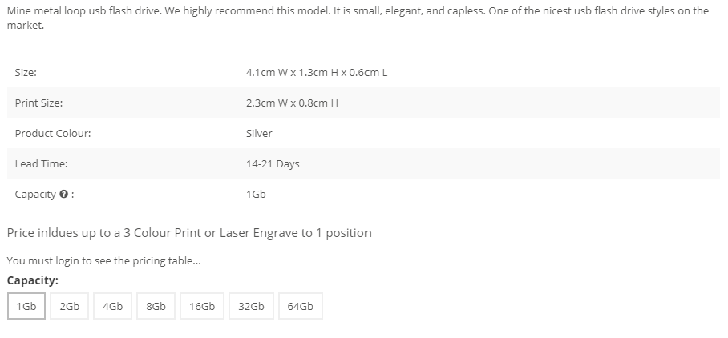
Task: Click the Print Size value 2.3cm W
Action: pyautogui.click(x=292, y=103)
